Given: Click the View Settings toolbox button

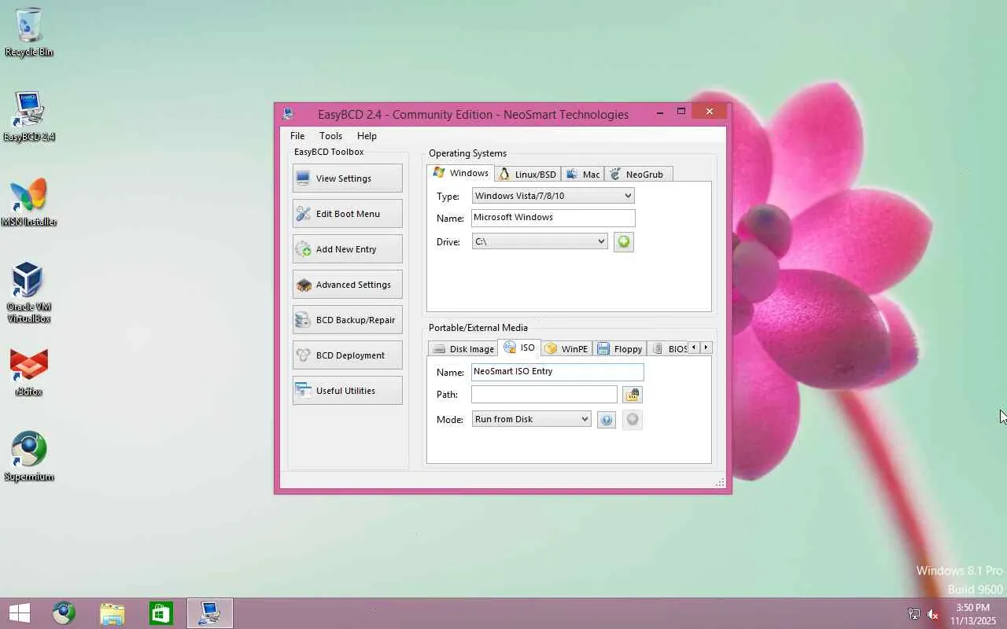Looking at the screenshot, I should coord(347,178).
